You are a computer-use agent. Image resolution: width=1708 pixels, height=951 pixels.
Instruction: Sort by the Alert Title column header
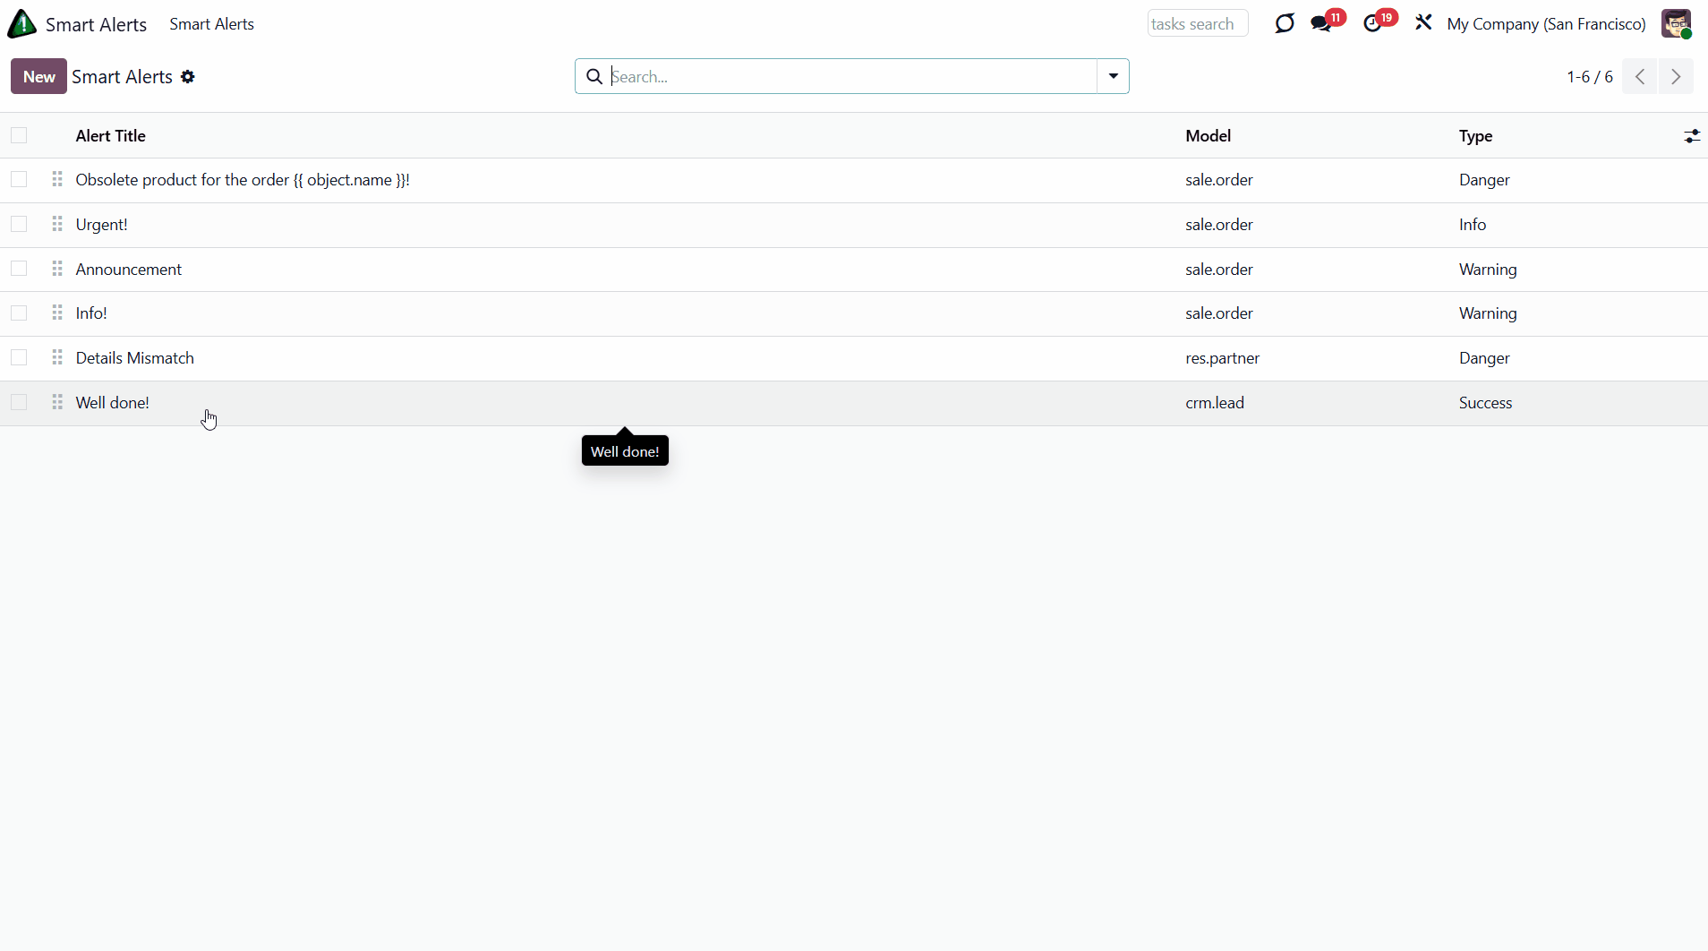pyautogui.click(x=111, y=136)
